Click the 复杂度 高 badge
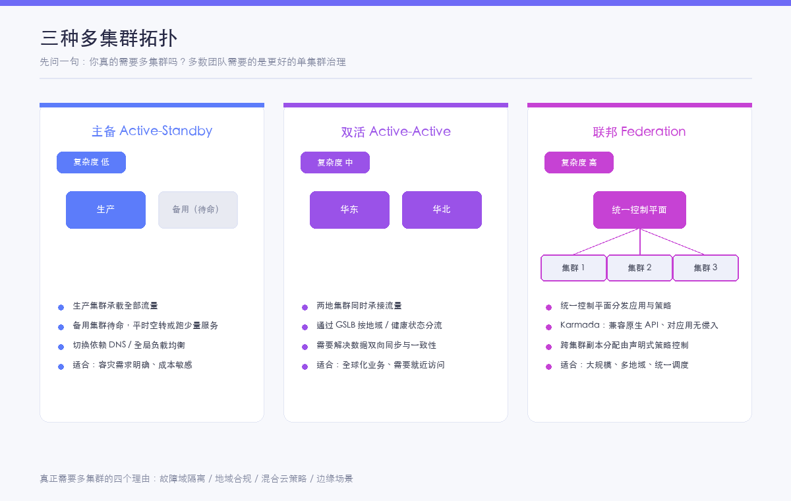Screen dimensions: 791x501 click(579, 162)
